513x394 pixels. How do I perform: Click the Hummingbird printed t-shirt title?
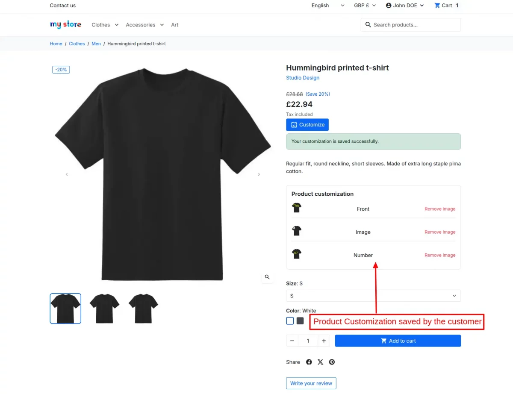(337, 68)
